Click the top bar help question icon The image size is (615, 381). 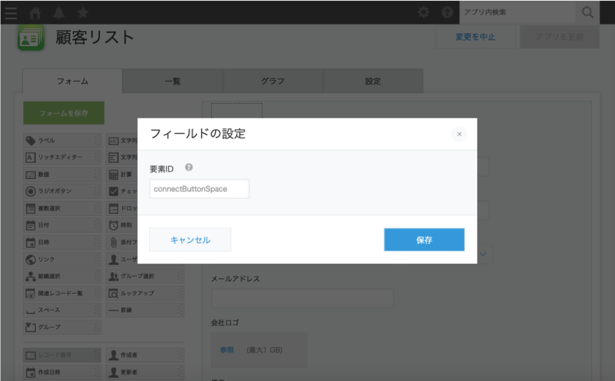[447, 12]
